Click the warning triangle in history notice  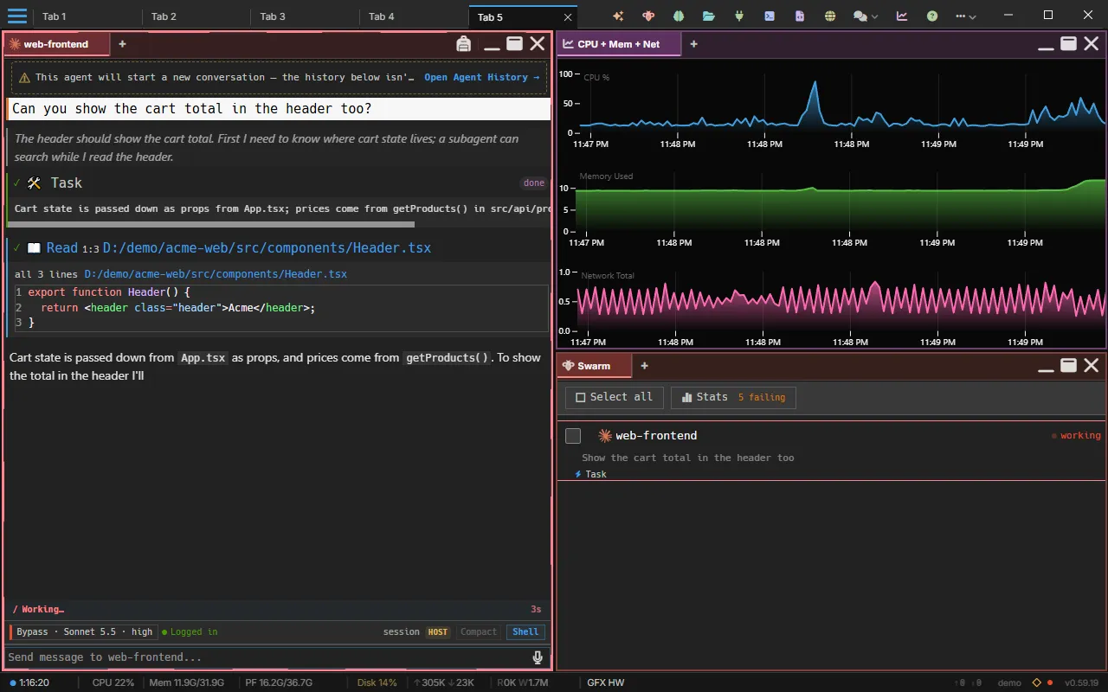[x=25, y=77]
